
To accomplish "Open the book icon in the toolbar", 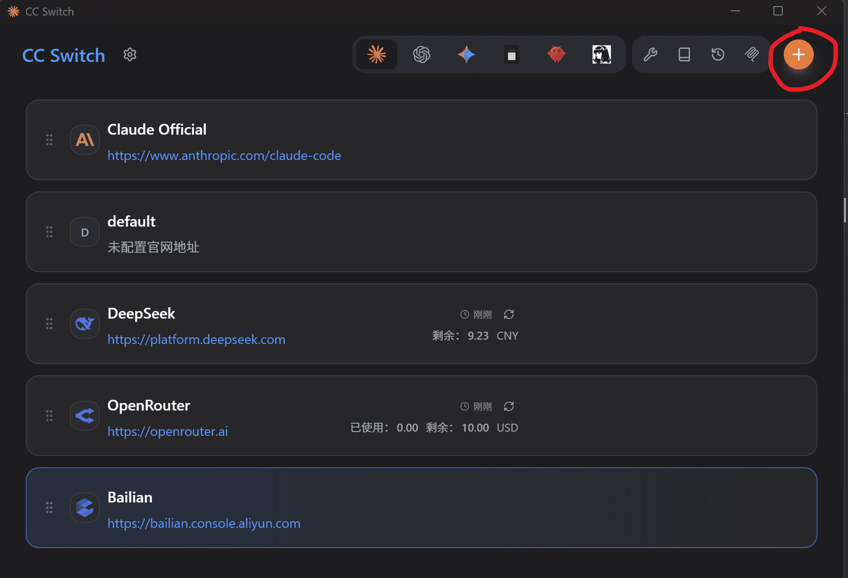I will 684,54.
